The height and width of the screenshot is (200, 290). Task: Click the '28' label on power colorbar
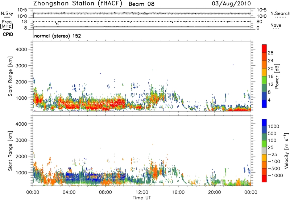[270, 53]
